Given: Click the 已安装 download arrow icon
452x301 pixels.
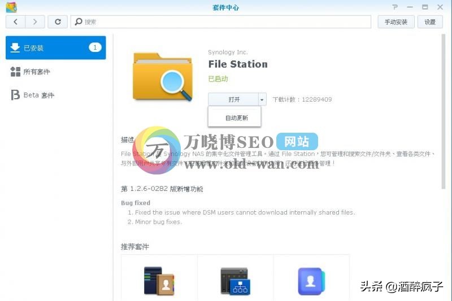Looking at the screenshot, I should pyautogui.click(x=15, y=48).
